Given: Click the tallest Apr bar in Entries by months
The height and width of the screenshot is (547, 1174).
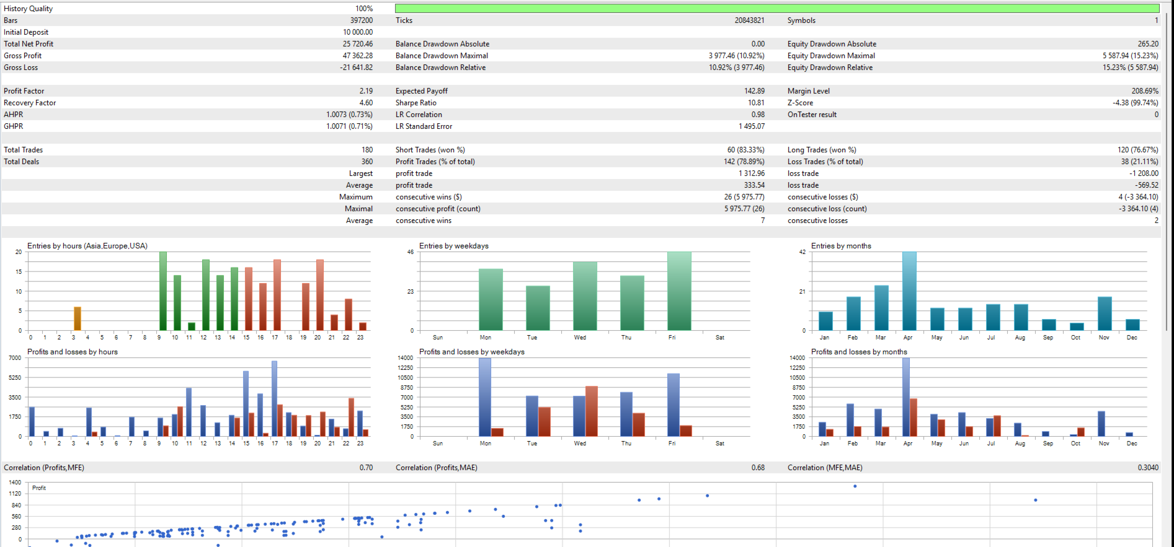Looking at the screenshot, I should click(x=909, y=291).
